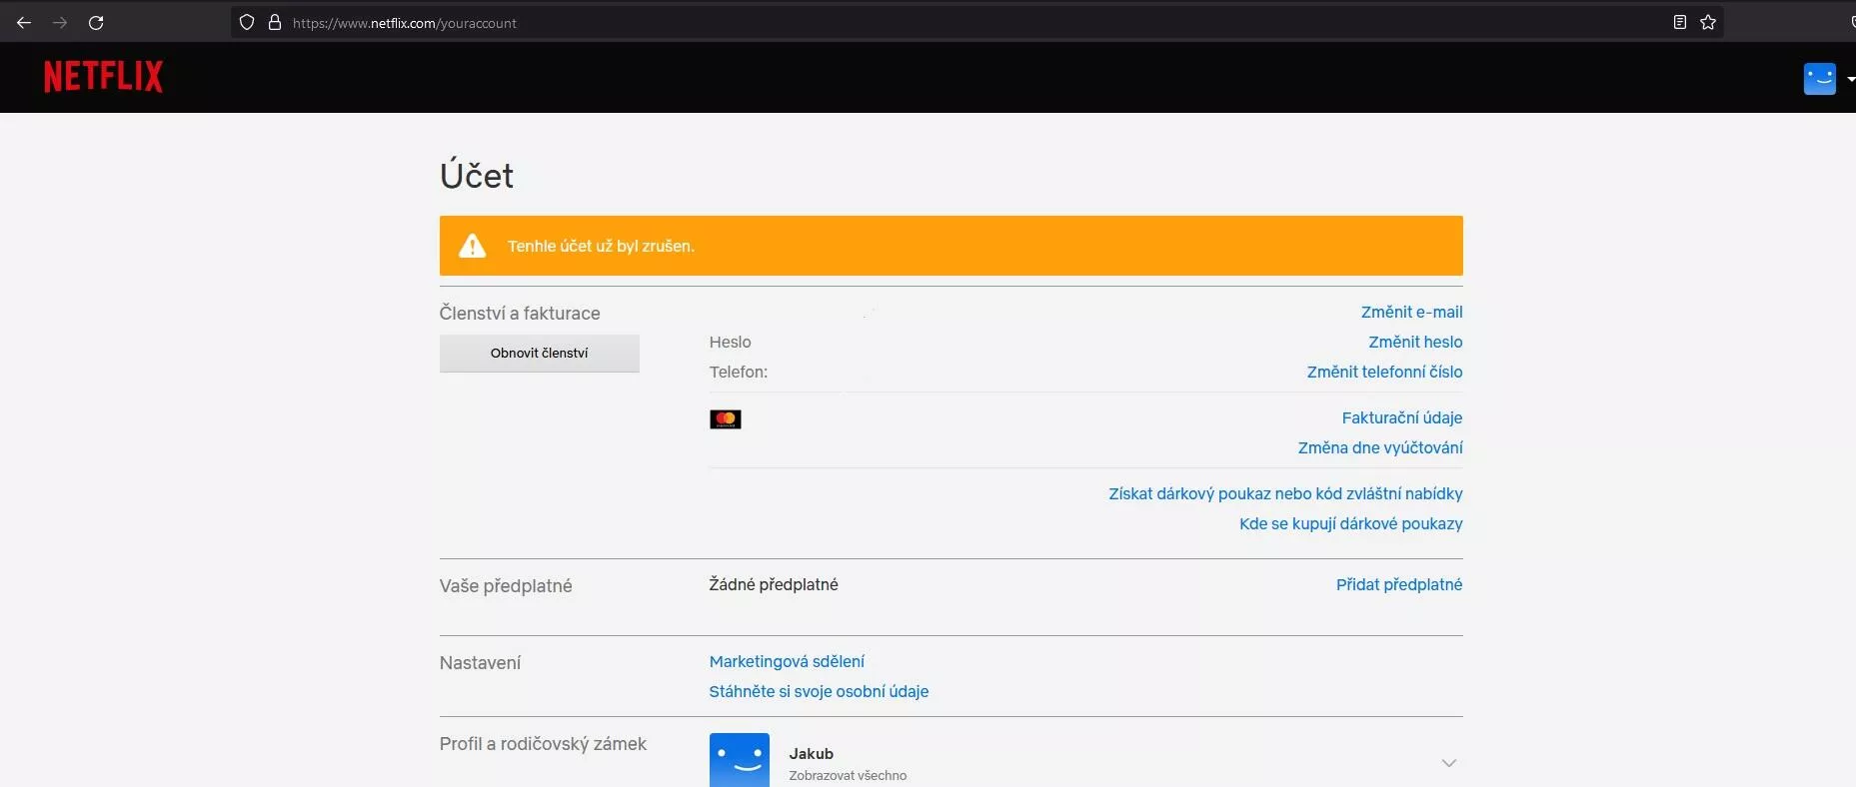
Task: Click the Nastavení section label
Action: 480,663
